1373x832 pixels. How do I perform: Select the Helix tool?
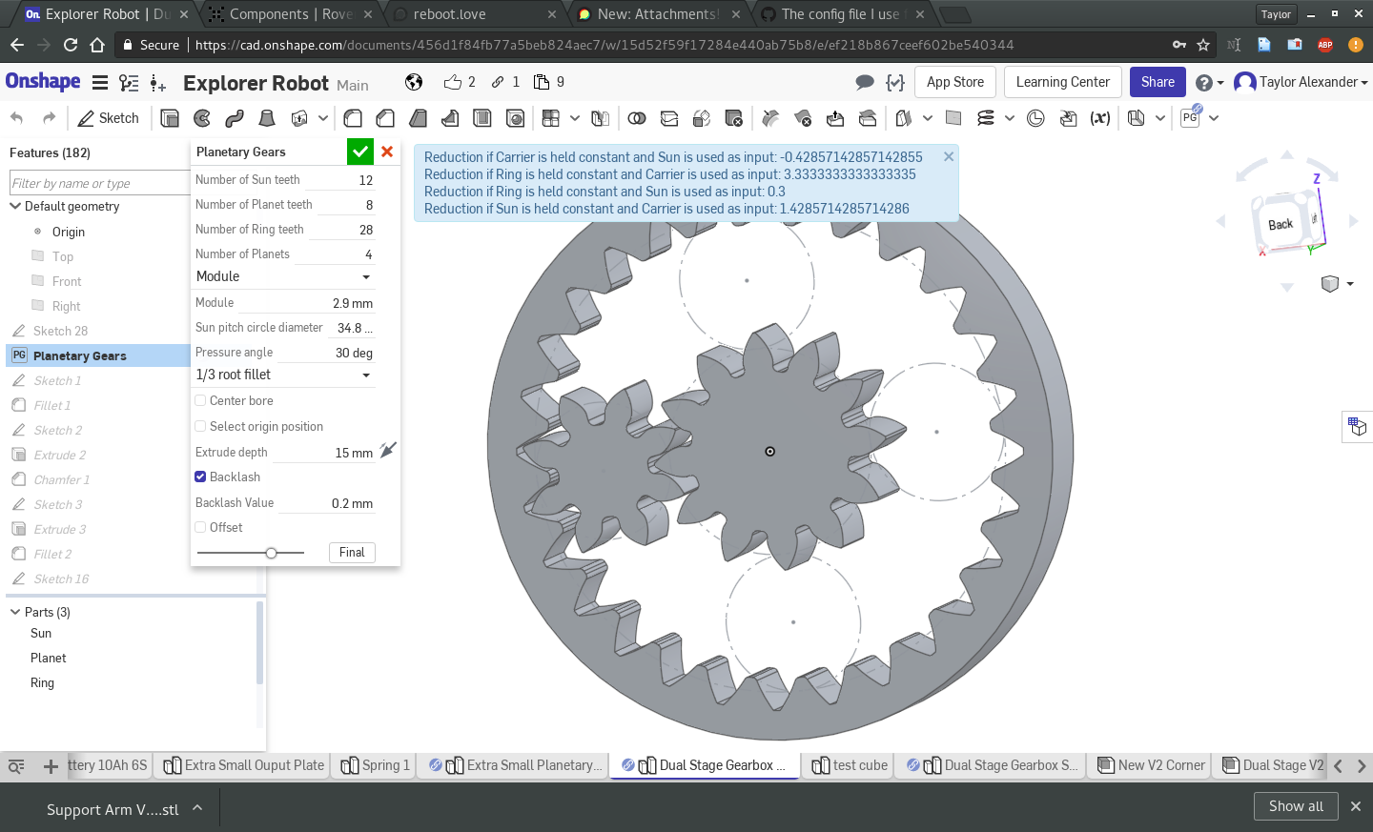[x=986, y=118]
